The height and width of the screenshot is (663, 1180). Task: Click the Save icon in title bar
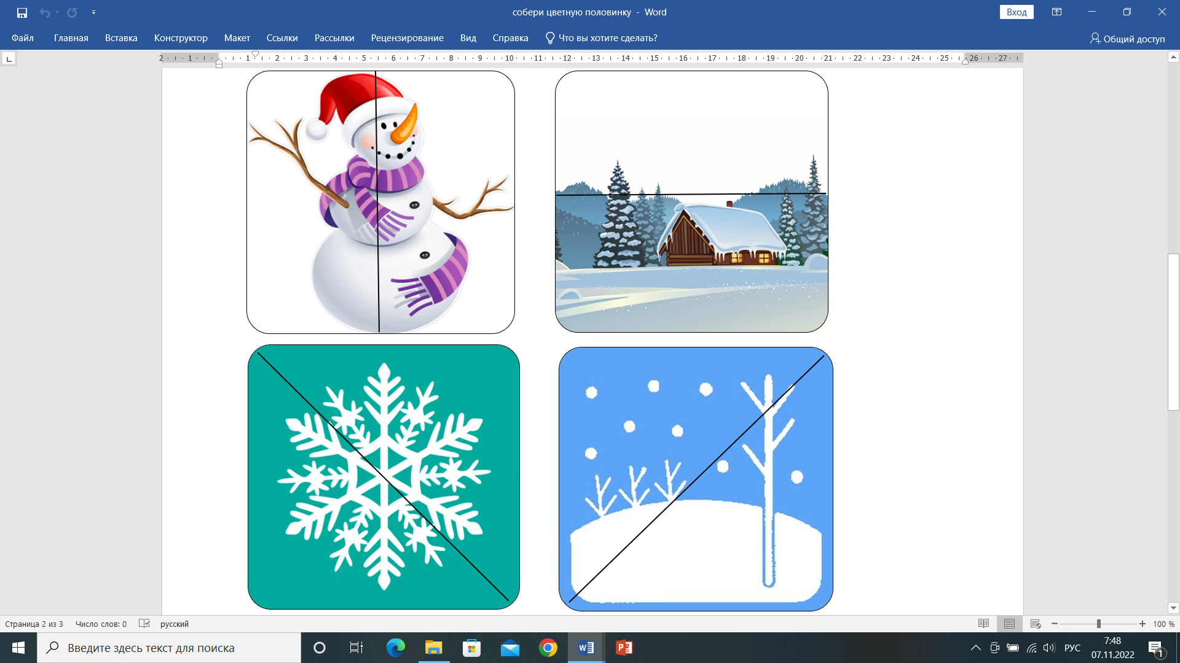click(22, 12)
